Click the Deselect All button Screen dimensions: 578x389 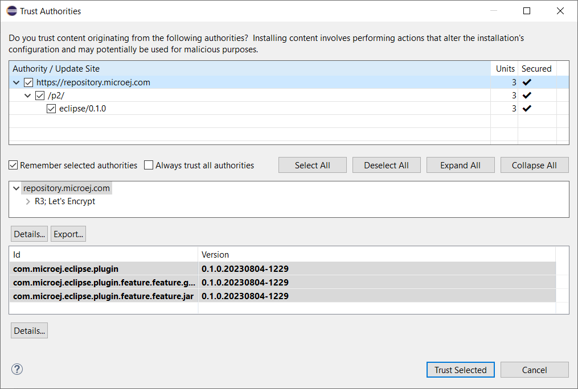point(386,165)
